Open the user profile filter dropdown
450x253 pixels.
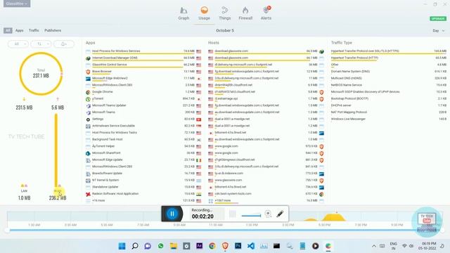(64, 44)
